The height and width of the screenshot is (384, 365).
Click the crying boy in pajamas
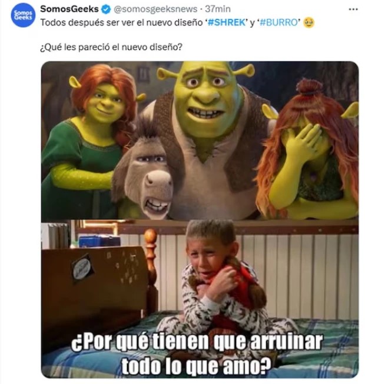pos(221,282)
